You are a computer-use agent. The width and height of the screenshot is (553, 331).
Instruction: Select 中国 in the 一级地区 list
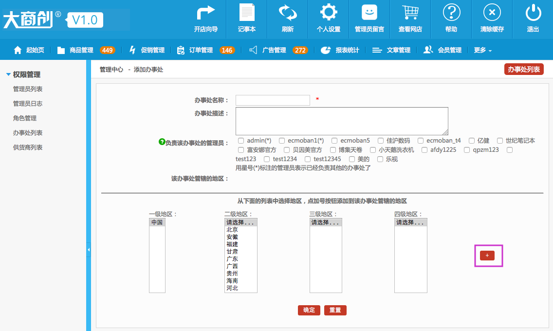(x=157, y=222)
